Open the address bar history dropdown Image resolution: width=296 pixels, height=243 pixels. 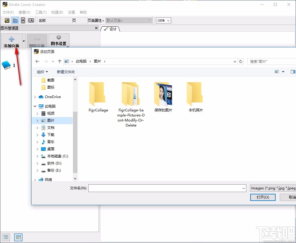[x=235, y=61]
